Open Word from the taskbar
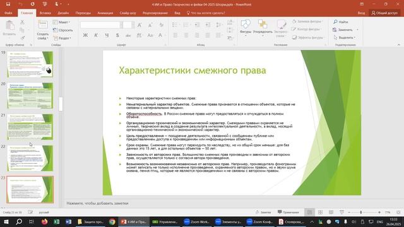 68,221
